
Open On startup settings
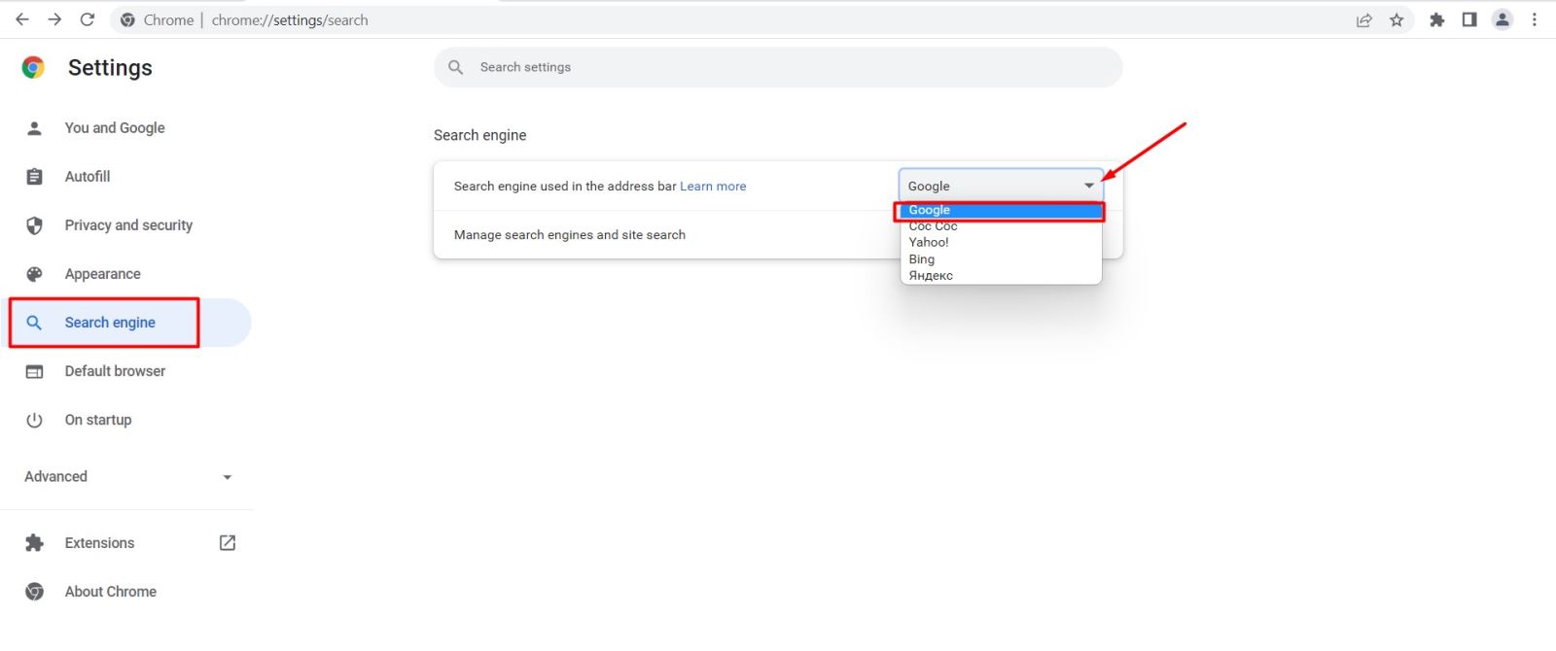pyautogui.click(x=98, y=420)
